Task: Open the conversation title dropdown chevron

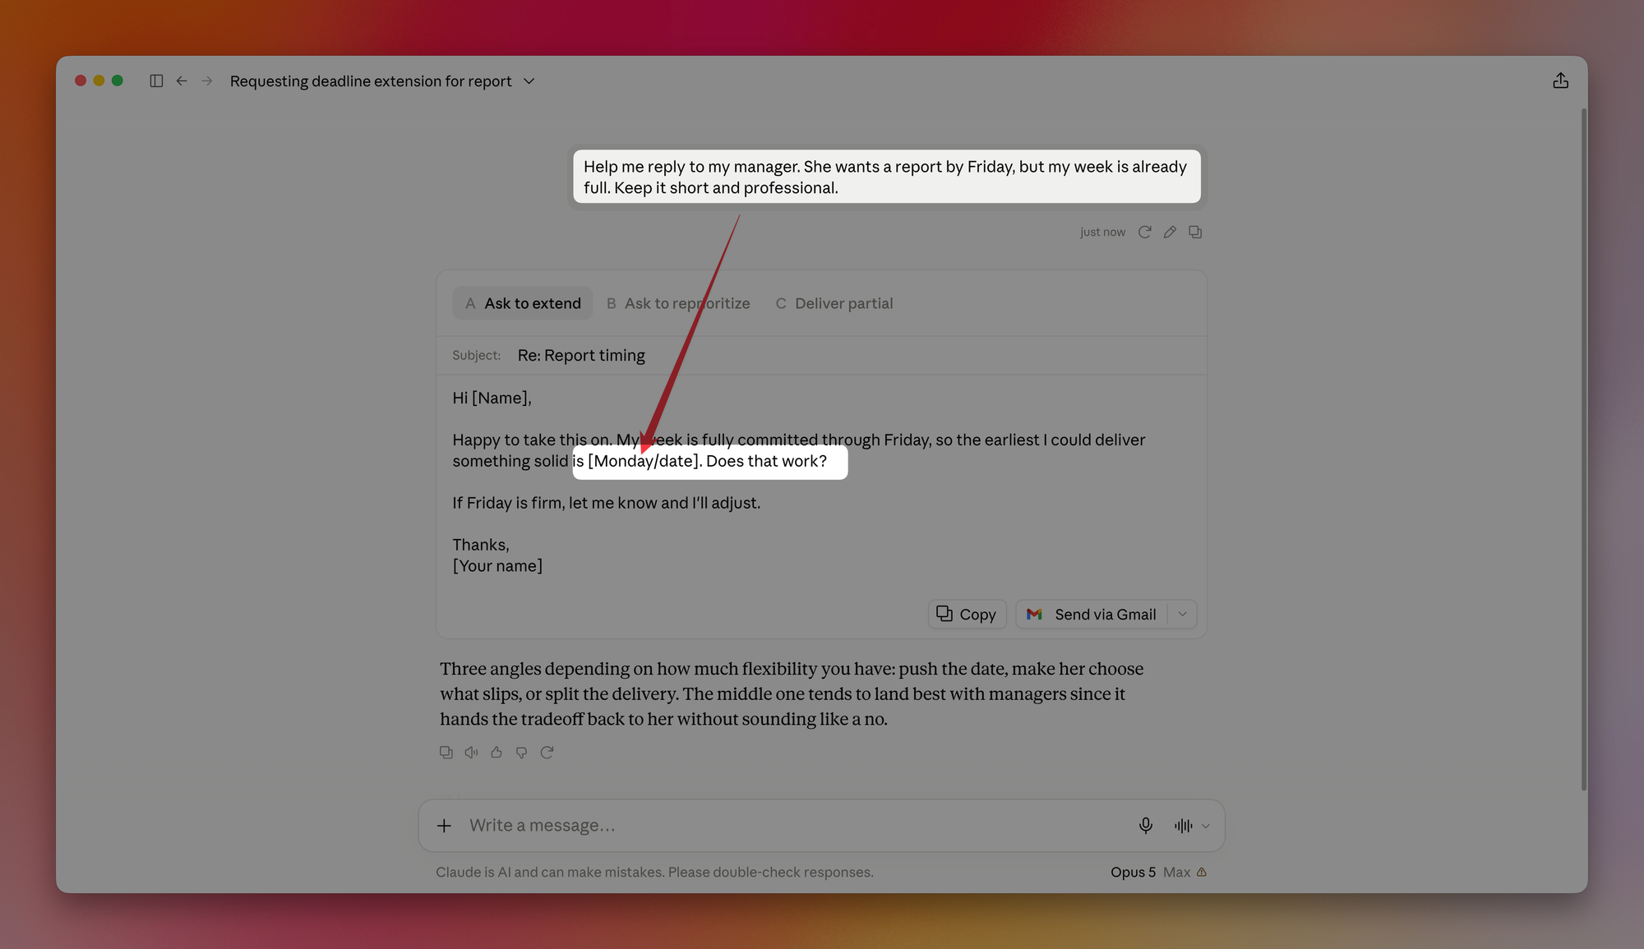Action: [529, 81]
